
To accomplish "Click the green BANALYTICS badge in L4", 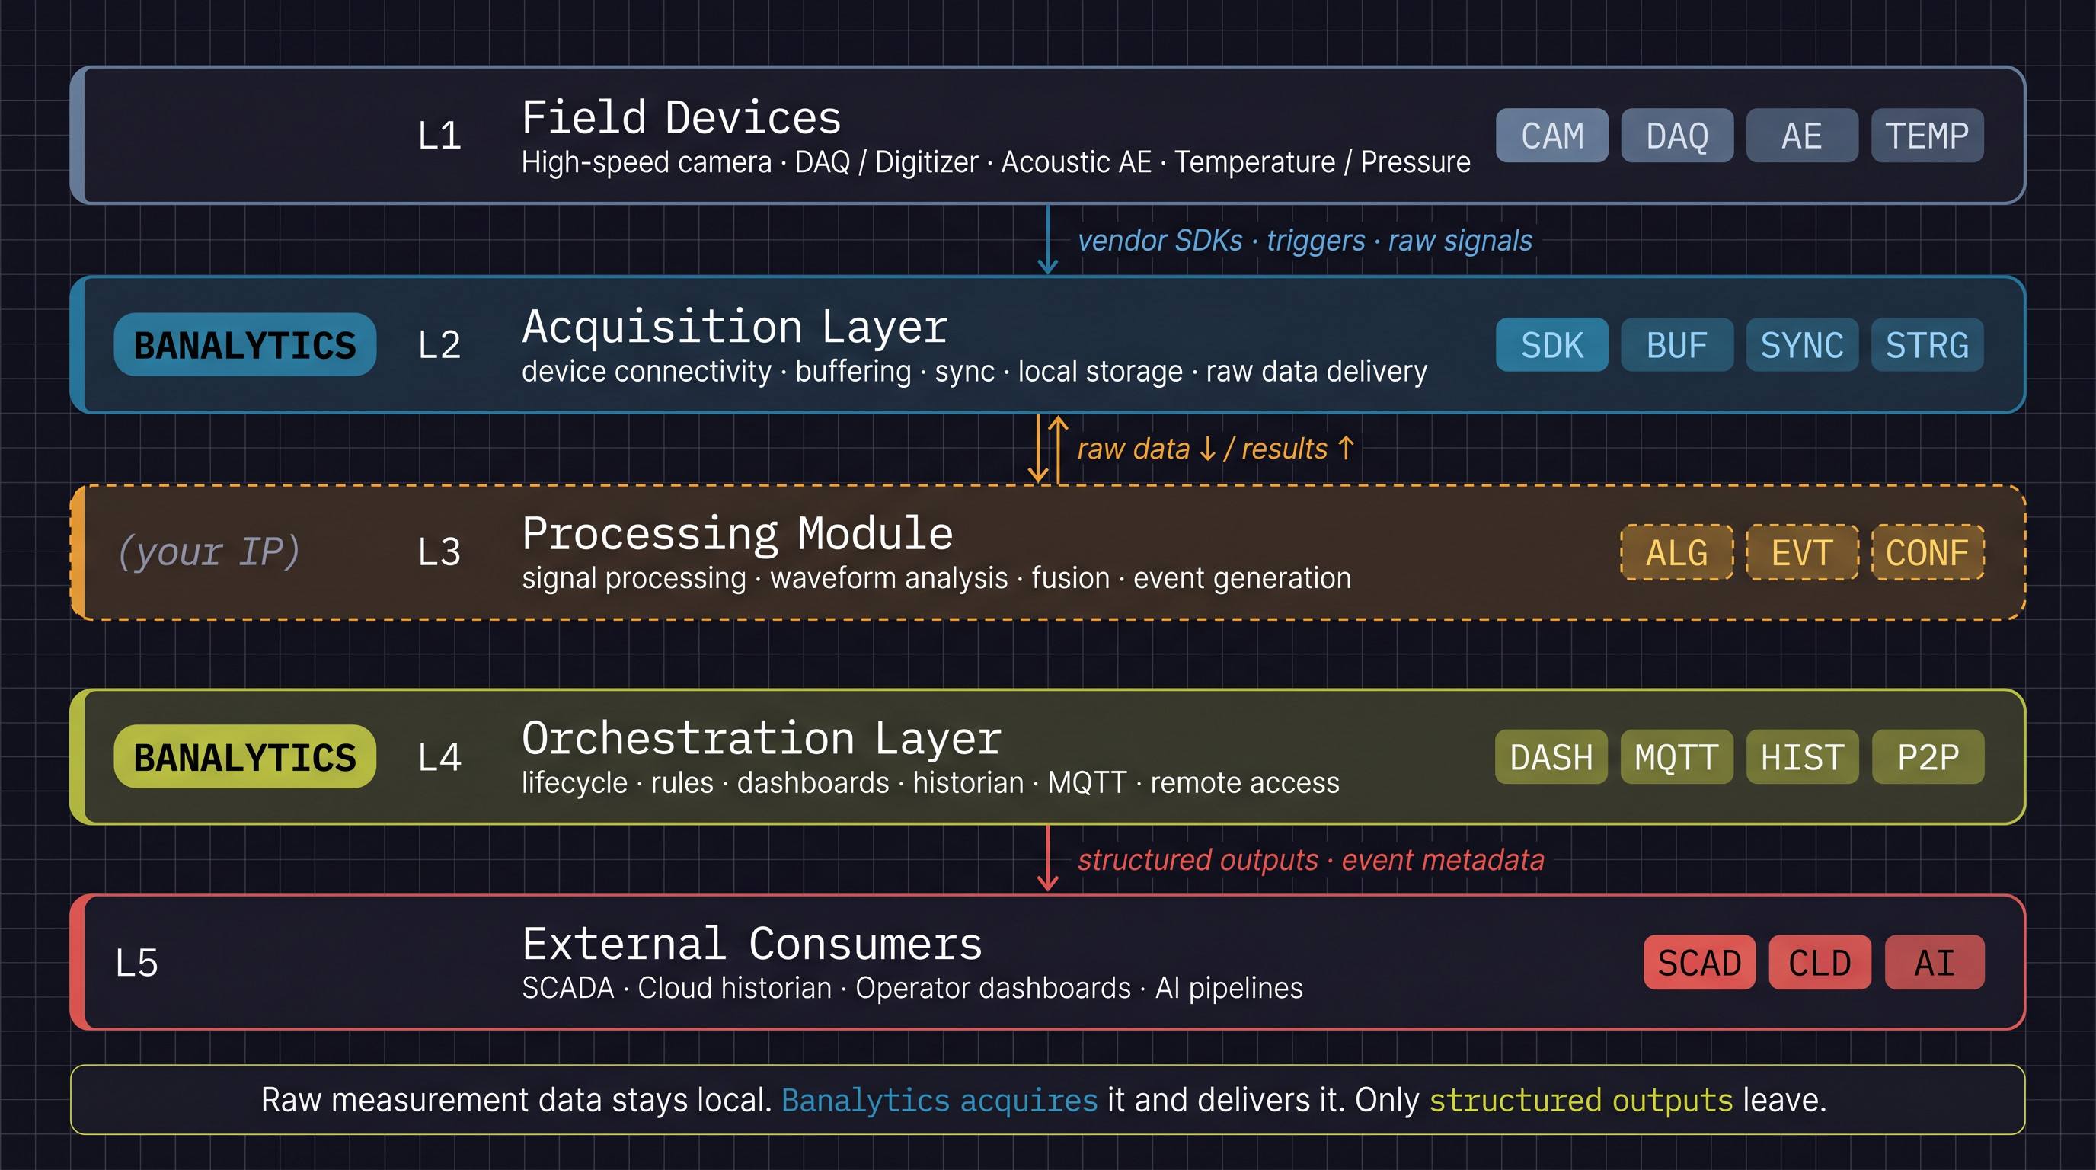I will click(245, 756).
